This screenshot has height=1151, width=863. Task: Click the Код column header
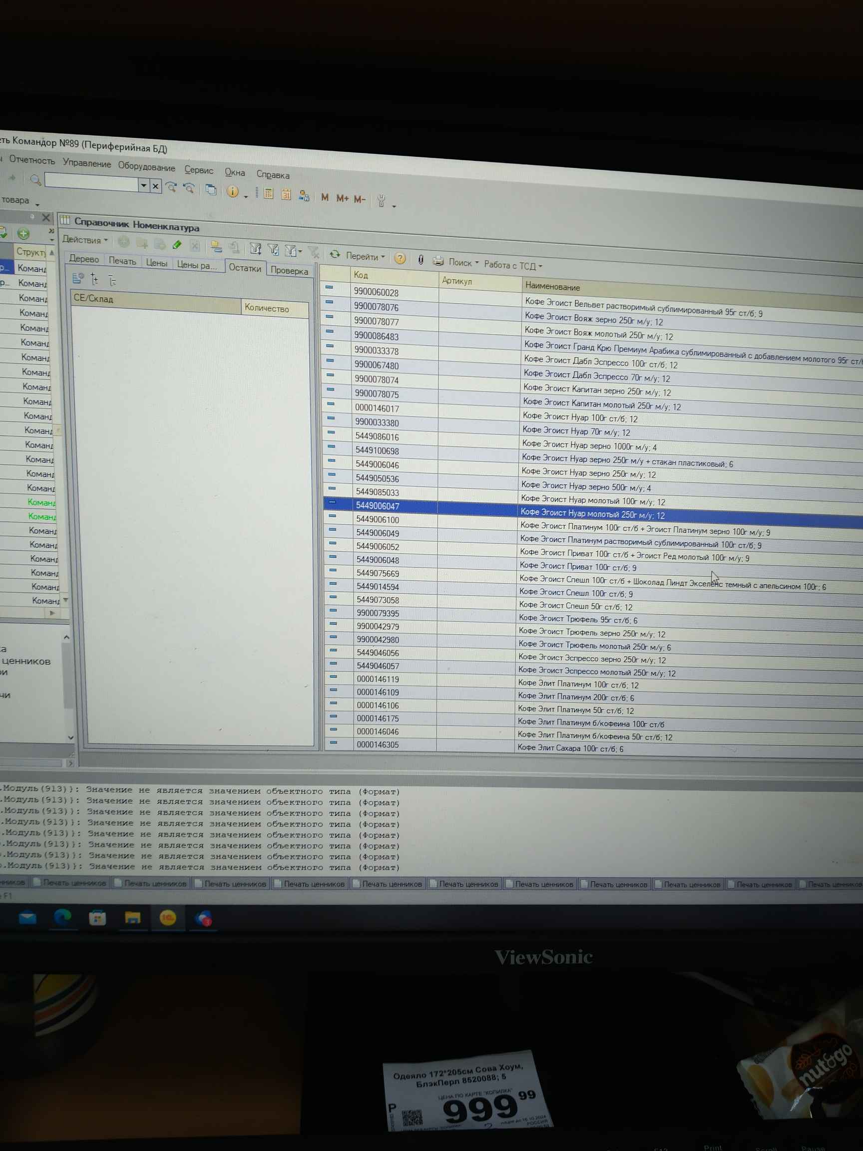pos(361,275)
